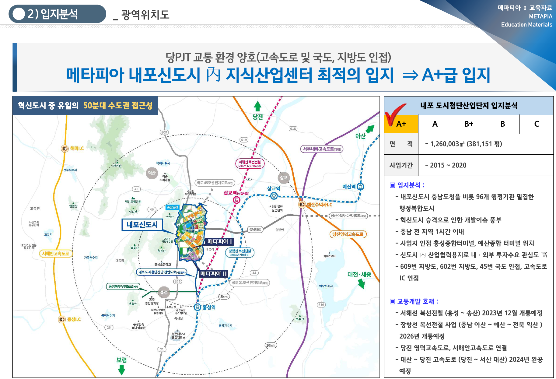Click the 2) 입지분석 section header

click(x=57, y=14)
